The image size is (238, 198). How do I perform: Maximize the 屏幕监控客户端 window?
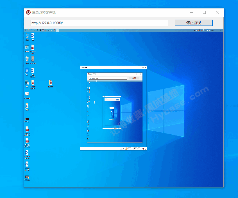(x=204, y=12)
